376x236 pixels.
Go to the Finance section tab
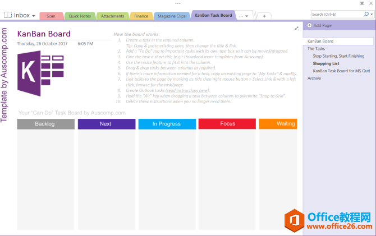tap(141, 16)
